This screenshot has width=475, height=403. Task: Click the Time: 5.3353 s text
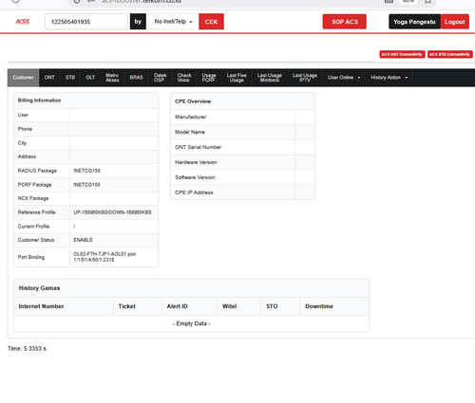pos(27,349)
